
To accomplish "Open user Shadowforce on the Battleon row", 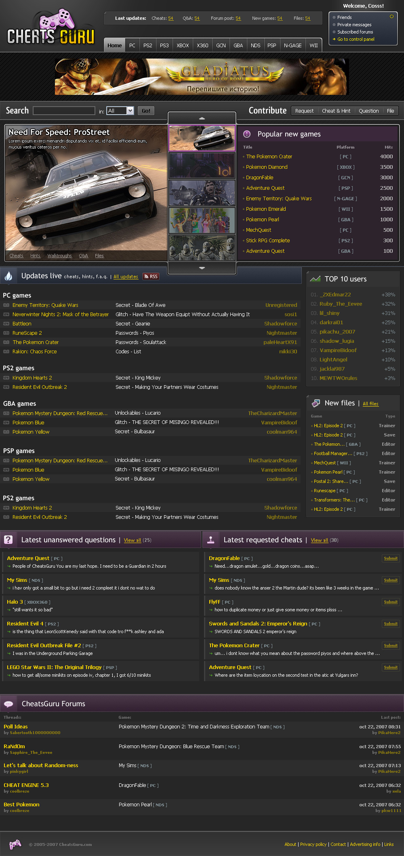I will (x=280, y=324).
